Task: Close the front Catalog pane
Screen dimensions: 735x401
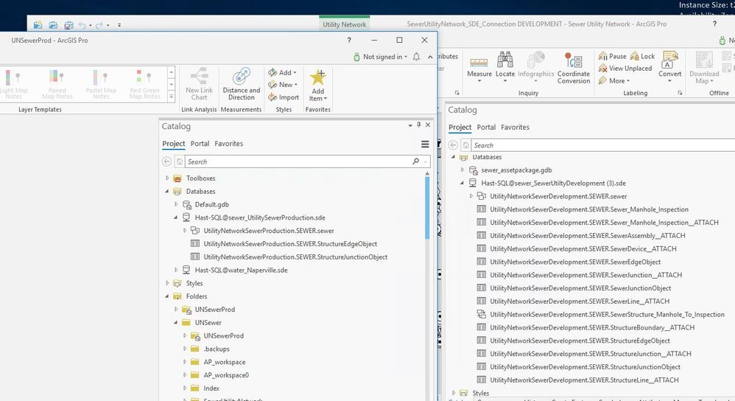Action: (427, 125)
